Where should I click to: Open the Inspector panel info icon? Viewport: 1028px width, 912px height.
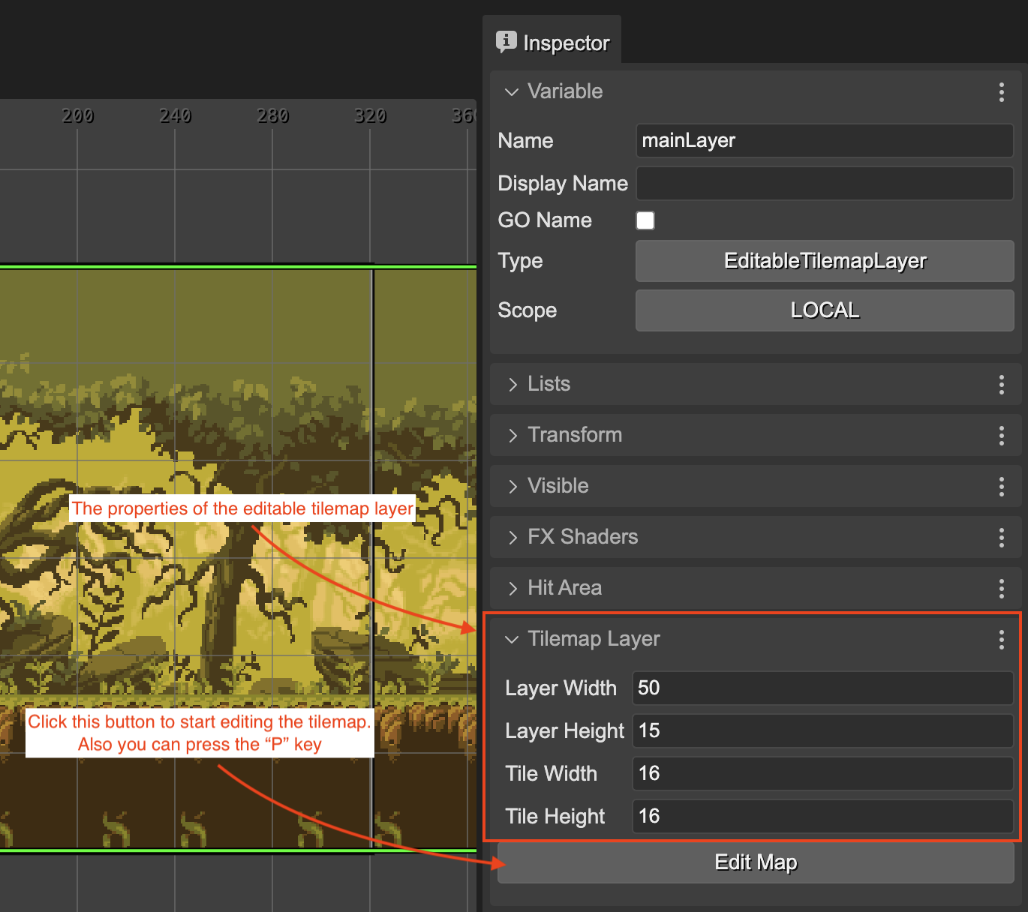(506, 42)
